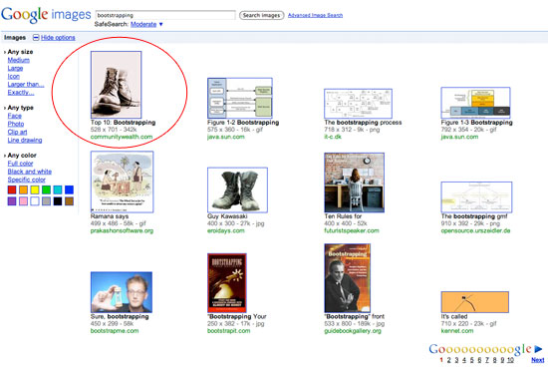Click the communitywealth.com source text

(122, 137)
